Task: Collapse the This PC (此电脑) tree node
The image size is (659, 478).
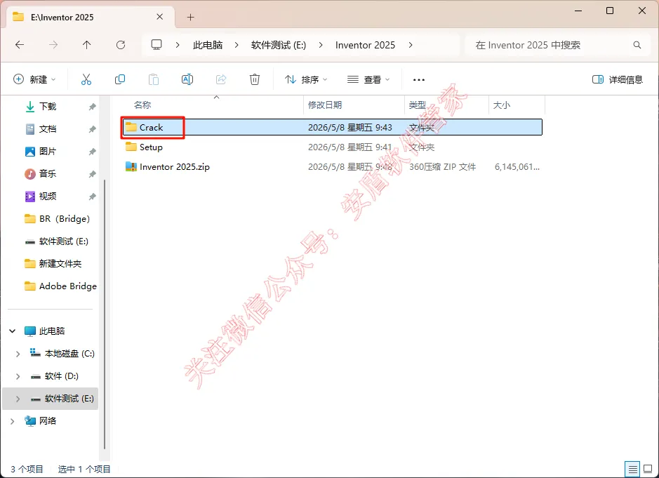Action: [13, 331]
